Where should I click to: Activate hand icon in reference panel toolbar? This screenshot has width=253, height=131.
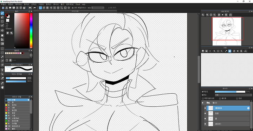[x=229, y=51]
